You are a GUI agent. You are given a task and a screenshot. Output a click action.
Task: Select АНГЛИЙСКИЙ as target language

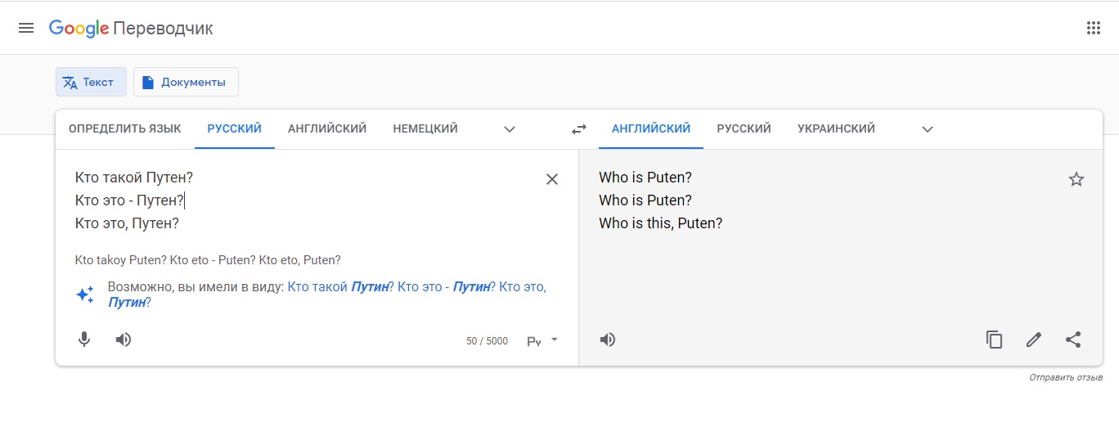[x=651, y=128]
